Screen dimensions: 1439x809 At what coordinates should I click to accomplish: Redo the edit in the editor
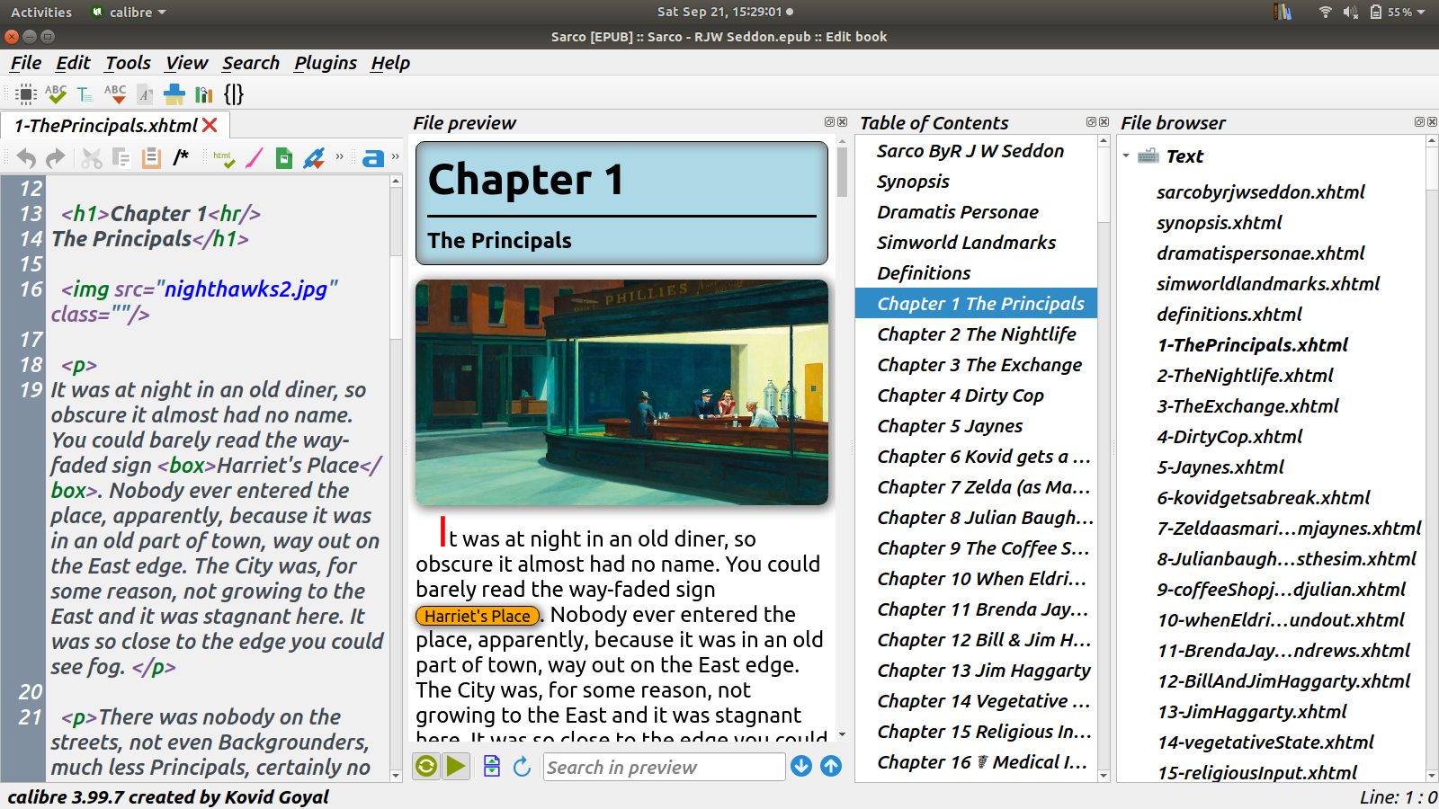coord(56,158)
